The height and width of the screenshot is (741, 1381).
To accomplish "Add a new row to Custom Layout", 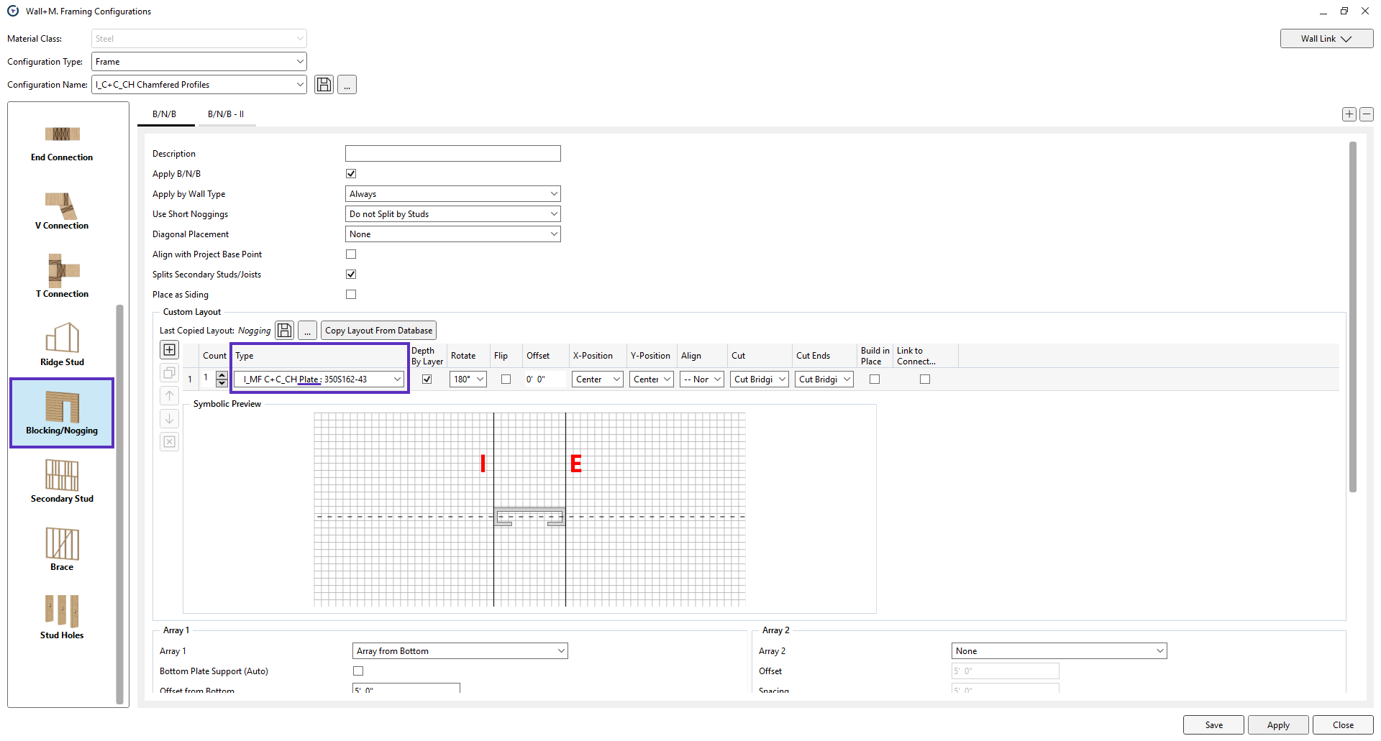I will (x=170, y=350).
